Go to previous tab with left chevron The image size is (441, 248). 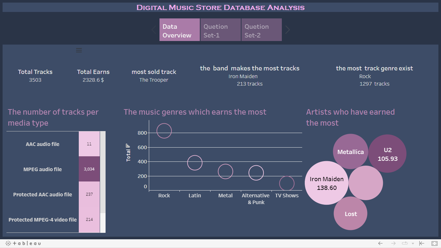tap(154, 30)
